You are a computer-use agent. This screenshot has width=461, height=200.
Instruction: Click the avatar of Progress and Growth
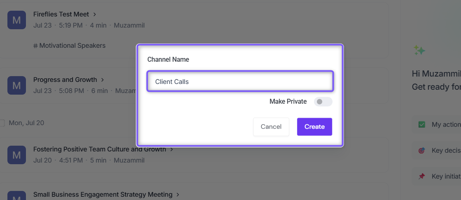point(17,85)
